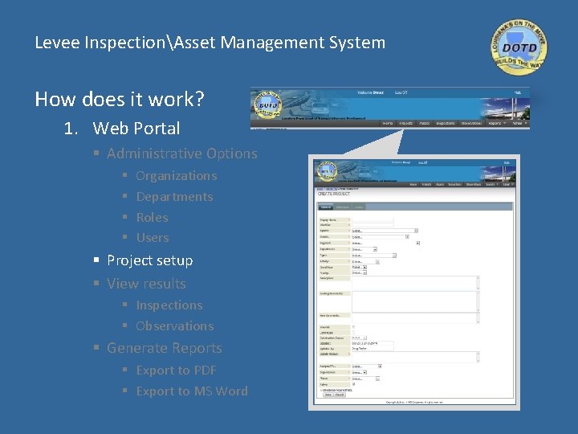Open the Department dropdown in the Create Project form
The height and width of the screenshot is (434, 578).
point(364,249)
